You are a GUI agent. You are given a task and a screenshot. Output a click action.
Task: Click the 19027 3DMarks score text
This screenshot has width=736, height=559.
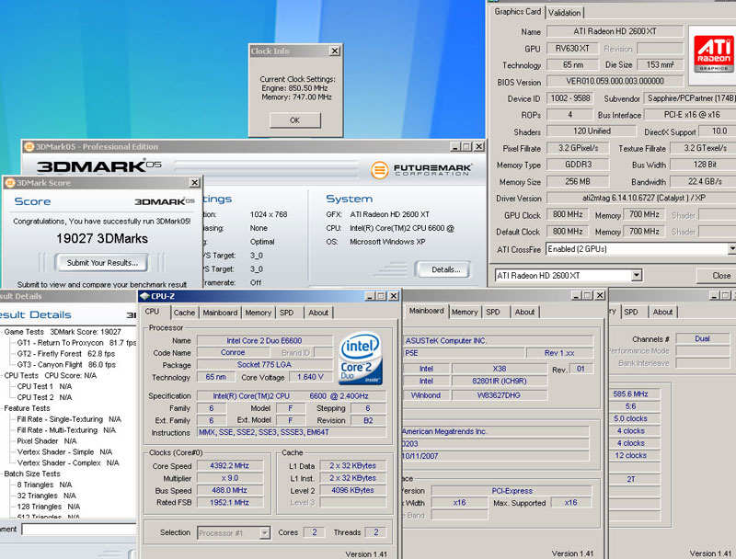102,239
